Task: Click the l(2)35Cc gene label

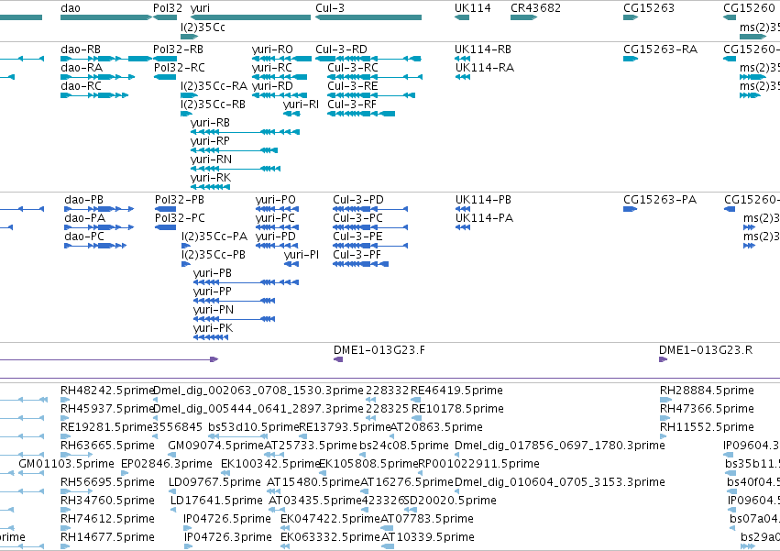Action: pyautogui.click(x=203, y=28)
